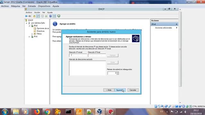
Task: Click the 20:12 clock in system tray
Action: tap(196, 111)
